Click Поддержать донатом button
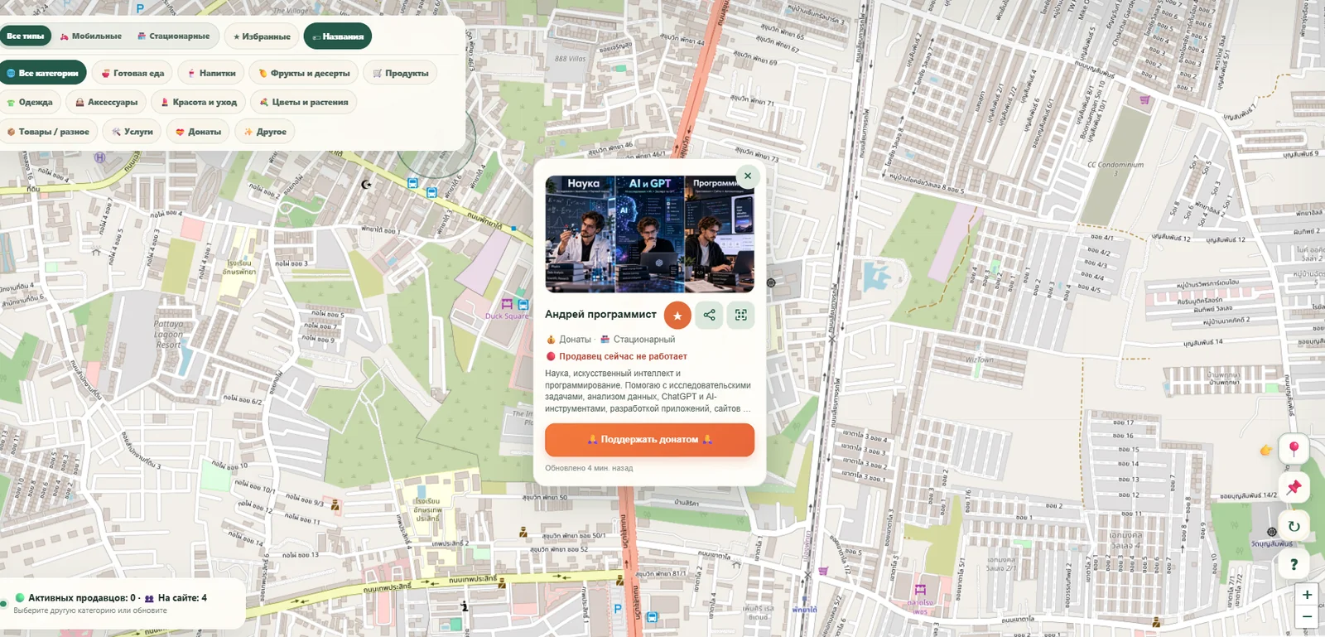This screenshot has height=637, width=1325. [649, 440]
